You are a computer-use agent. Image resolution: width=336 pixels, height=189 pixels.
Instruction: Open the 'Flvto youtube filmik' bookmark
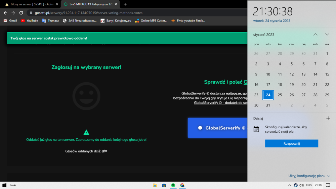(188, 21)
